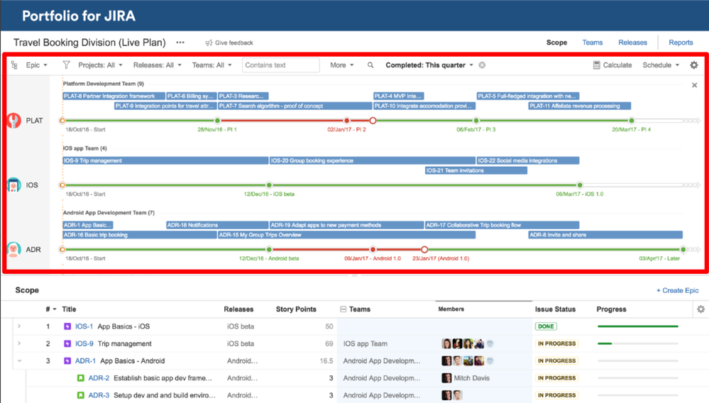Click the filter funnel icon
The height and width of the screenshot is (403, 709).
point(67,65)
